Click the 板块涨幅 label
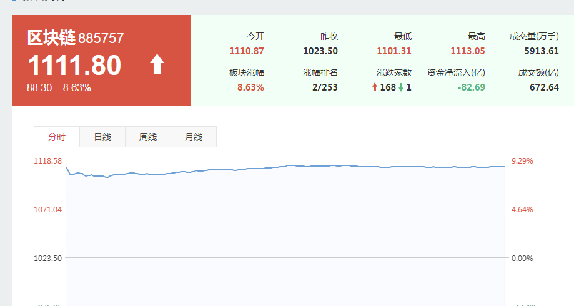 247,72
